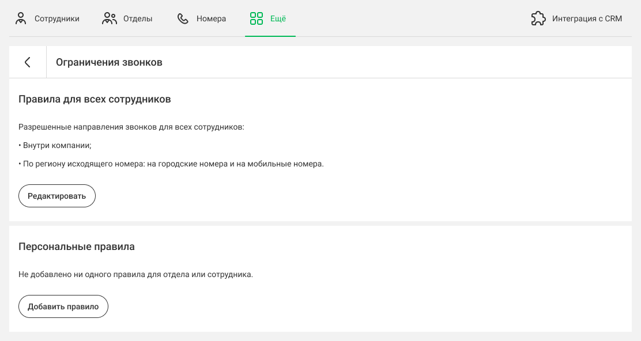
Task: Click the person icon beside Сотрудники
Action: pyautogui.click(x=20, y=18)
